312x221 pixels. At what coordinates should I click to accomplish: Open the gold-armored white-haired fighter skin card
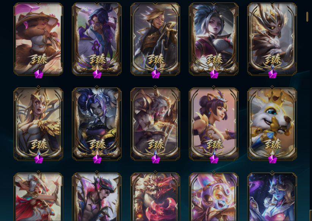[155, 124]
